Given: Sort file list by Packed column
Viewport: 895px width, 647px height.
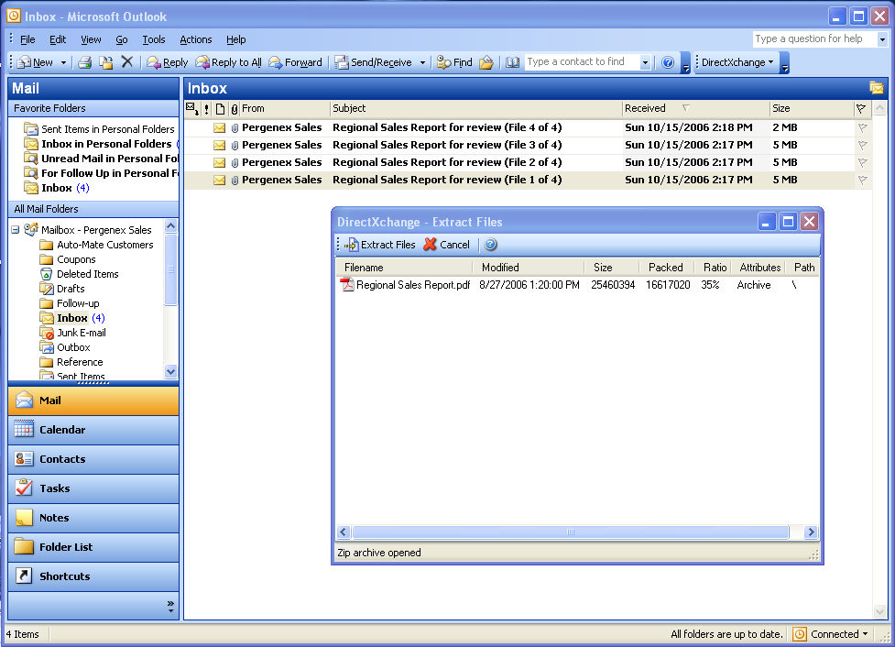Looking at the screenshot, I should point(666,268).
